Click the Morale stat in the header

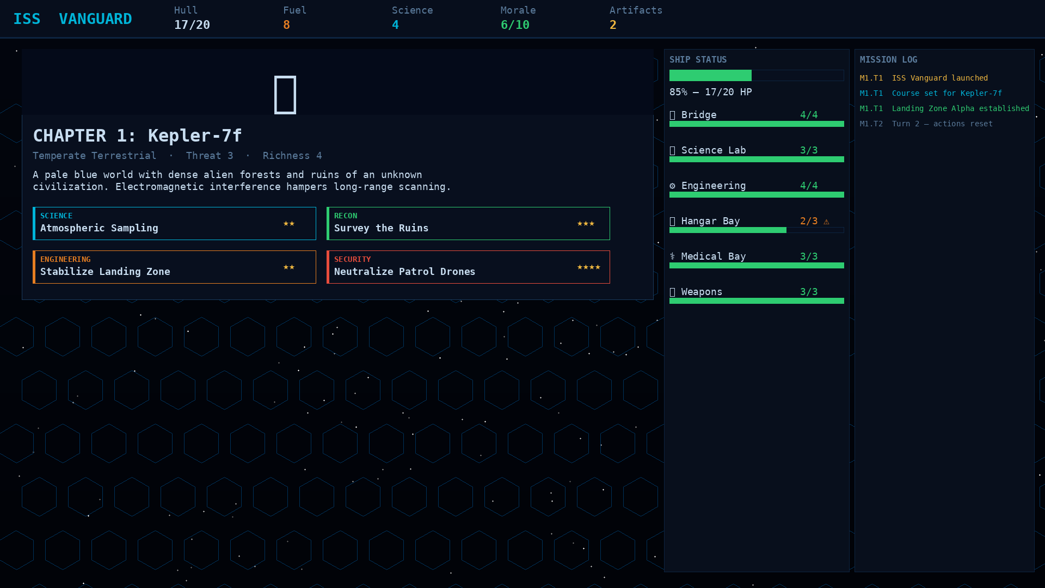click(518, 18)
